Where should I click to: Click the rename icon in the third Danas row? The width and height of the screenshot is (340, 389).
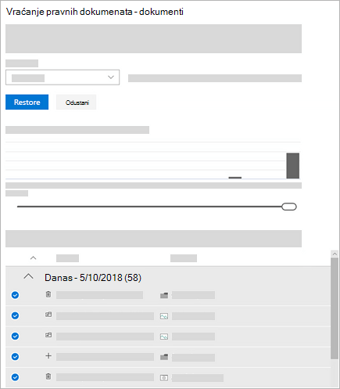(48, 335)
